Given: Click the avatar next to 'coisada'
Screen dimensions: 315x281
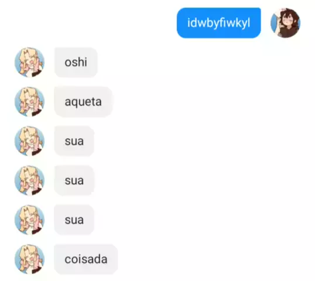Looking at the screenshot, I should click(x=29, y=259).
